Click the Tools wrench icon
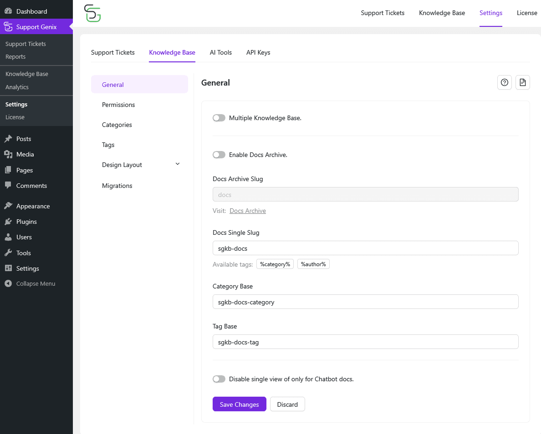Viewport: 541px width, 434px height. [x=9, y=253]
